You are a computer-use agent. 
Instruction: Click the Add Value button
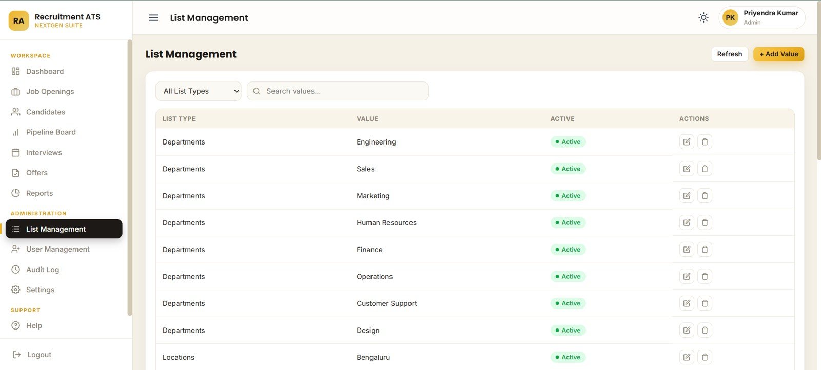point(778,54)
